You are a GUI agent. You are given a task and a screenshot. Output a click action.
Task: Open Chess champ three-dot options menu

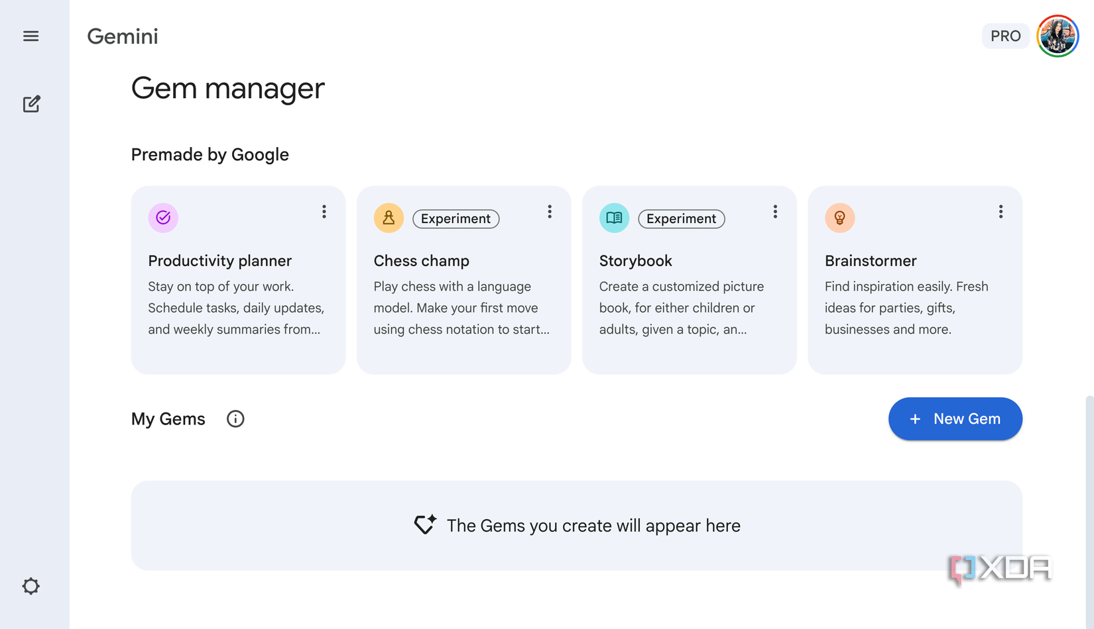550,211
